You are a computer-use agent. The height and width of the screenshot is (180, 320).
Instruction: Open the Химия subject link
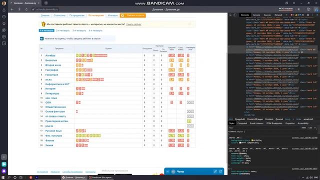49,145
